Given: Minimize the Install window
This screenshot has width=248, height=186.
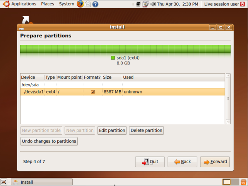Looking at the screenshot, I should 212,27.
